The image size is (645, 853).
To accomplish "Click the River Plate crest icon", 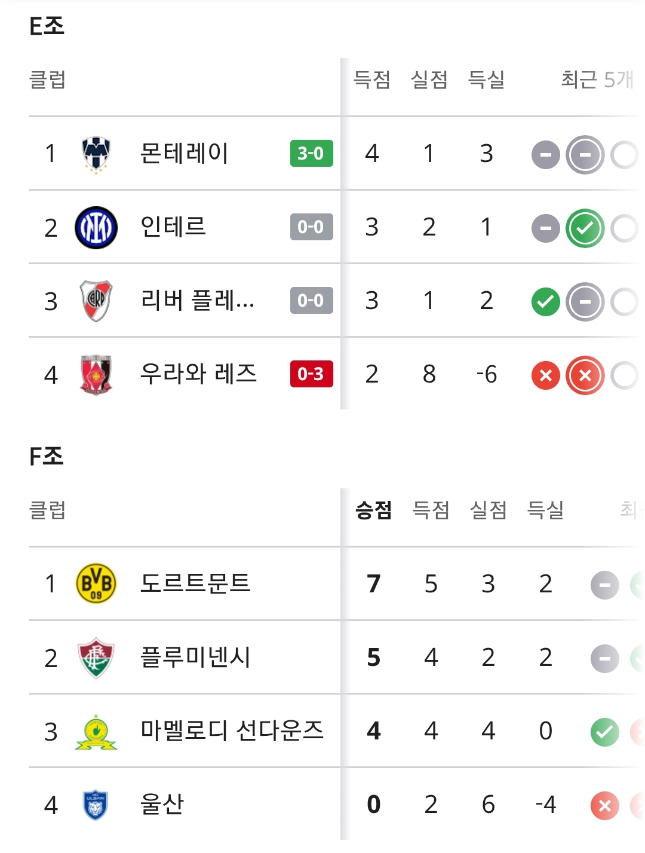I will pos(96,301).
